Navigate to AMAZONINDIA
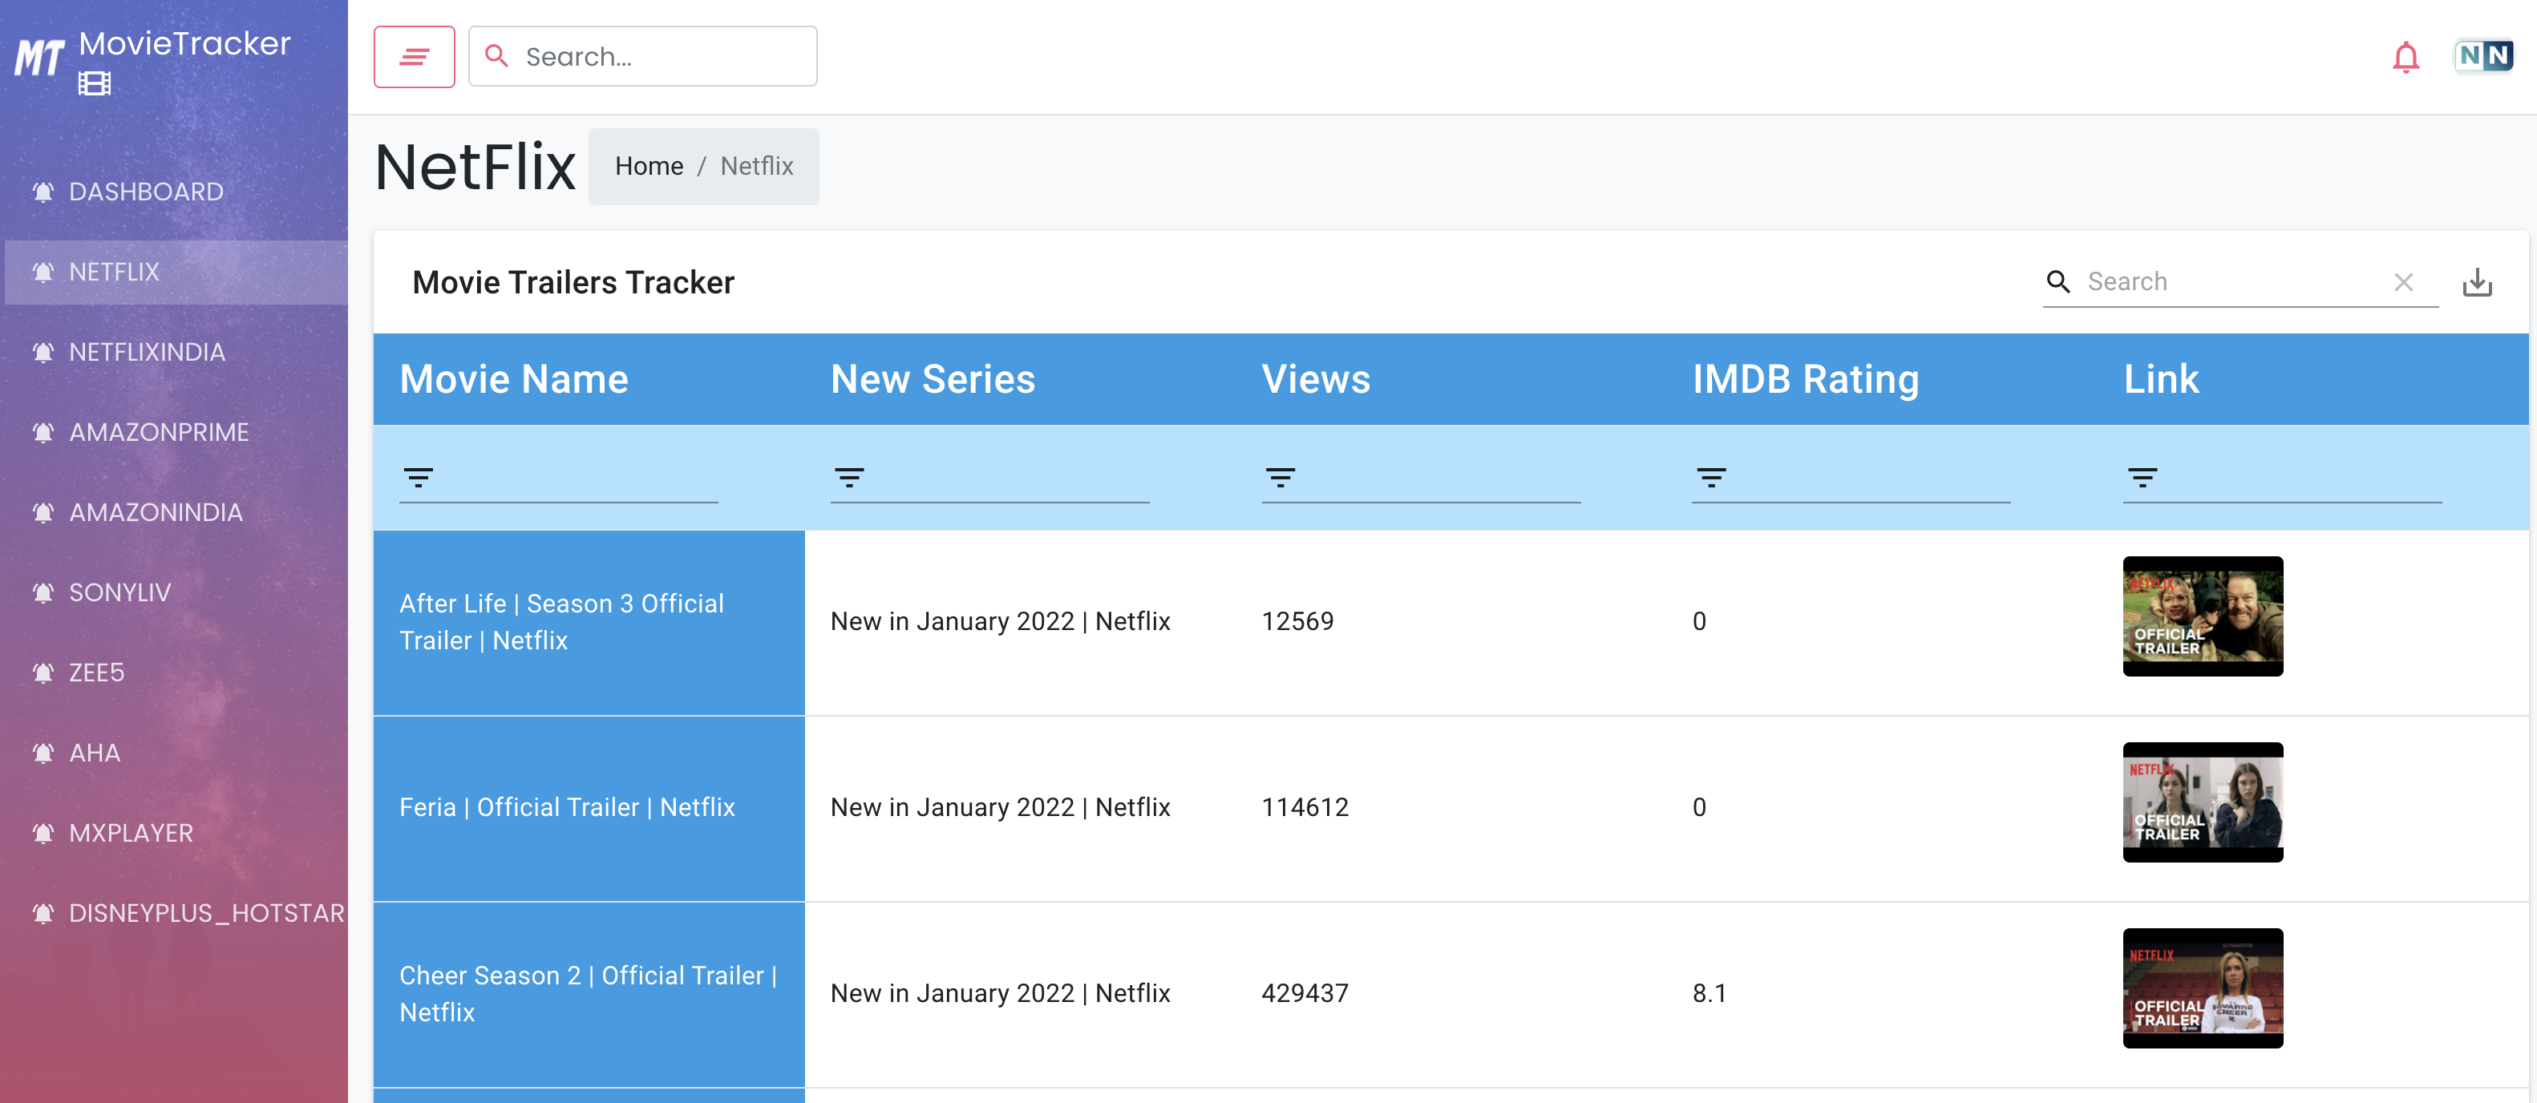Viewport: 2537px width, 1103px height. (176, 512)
